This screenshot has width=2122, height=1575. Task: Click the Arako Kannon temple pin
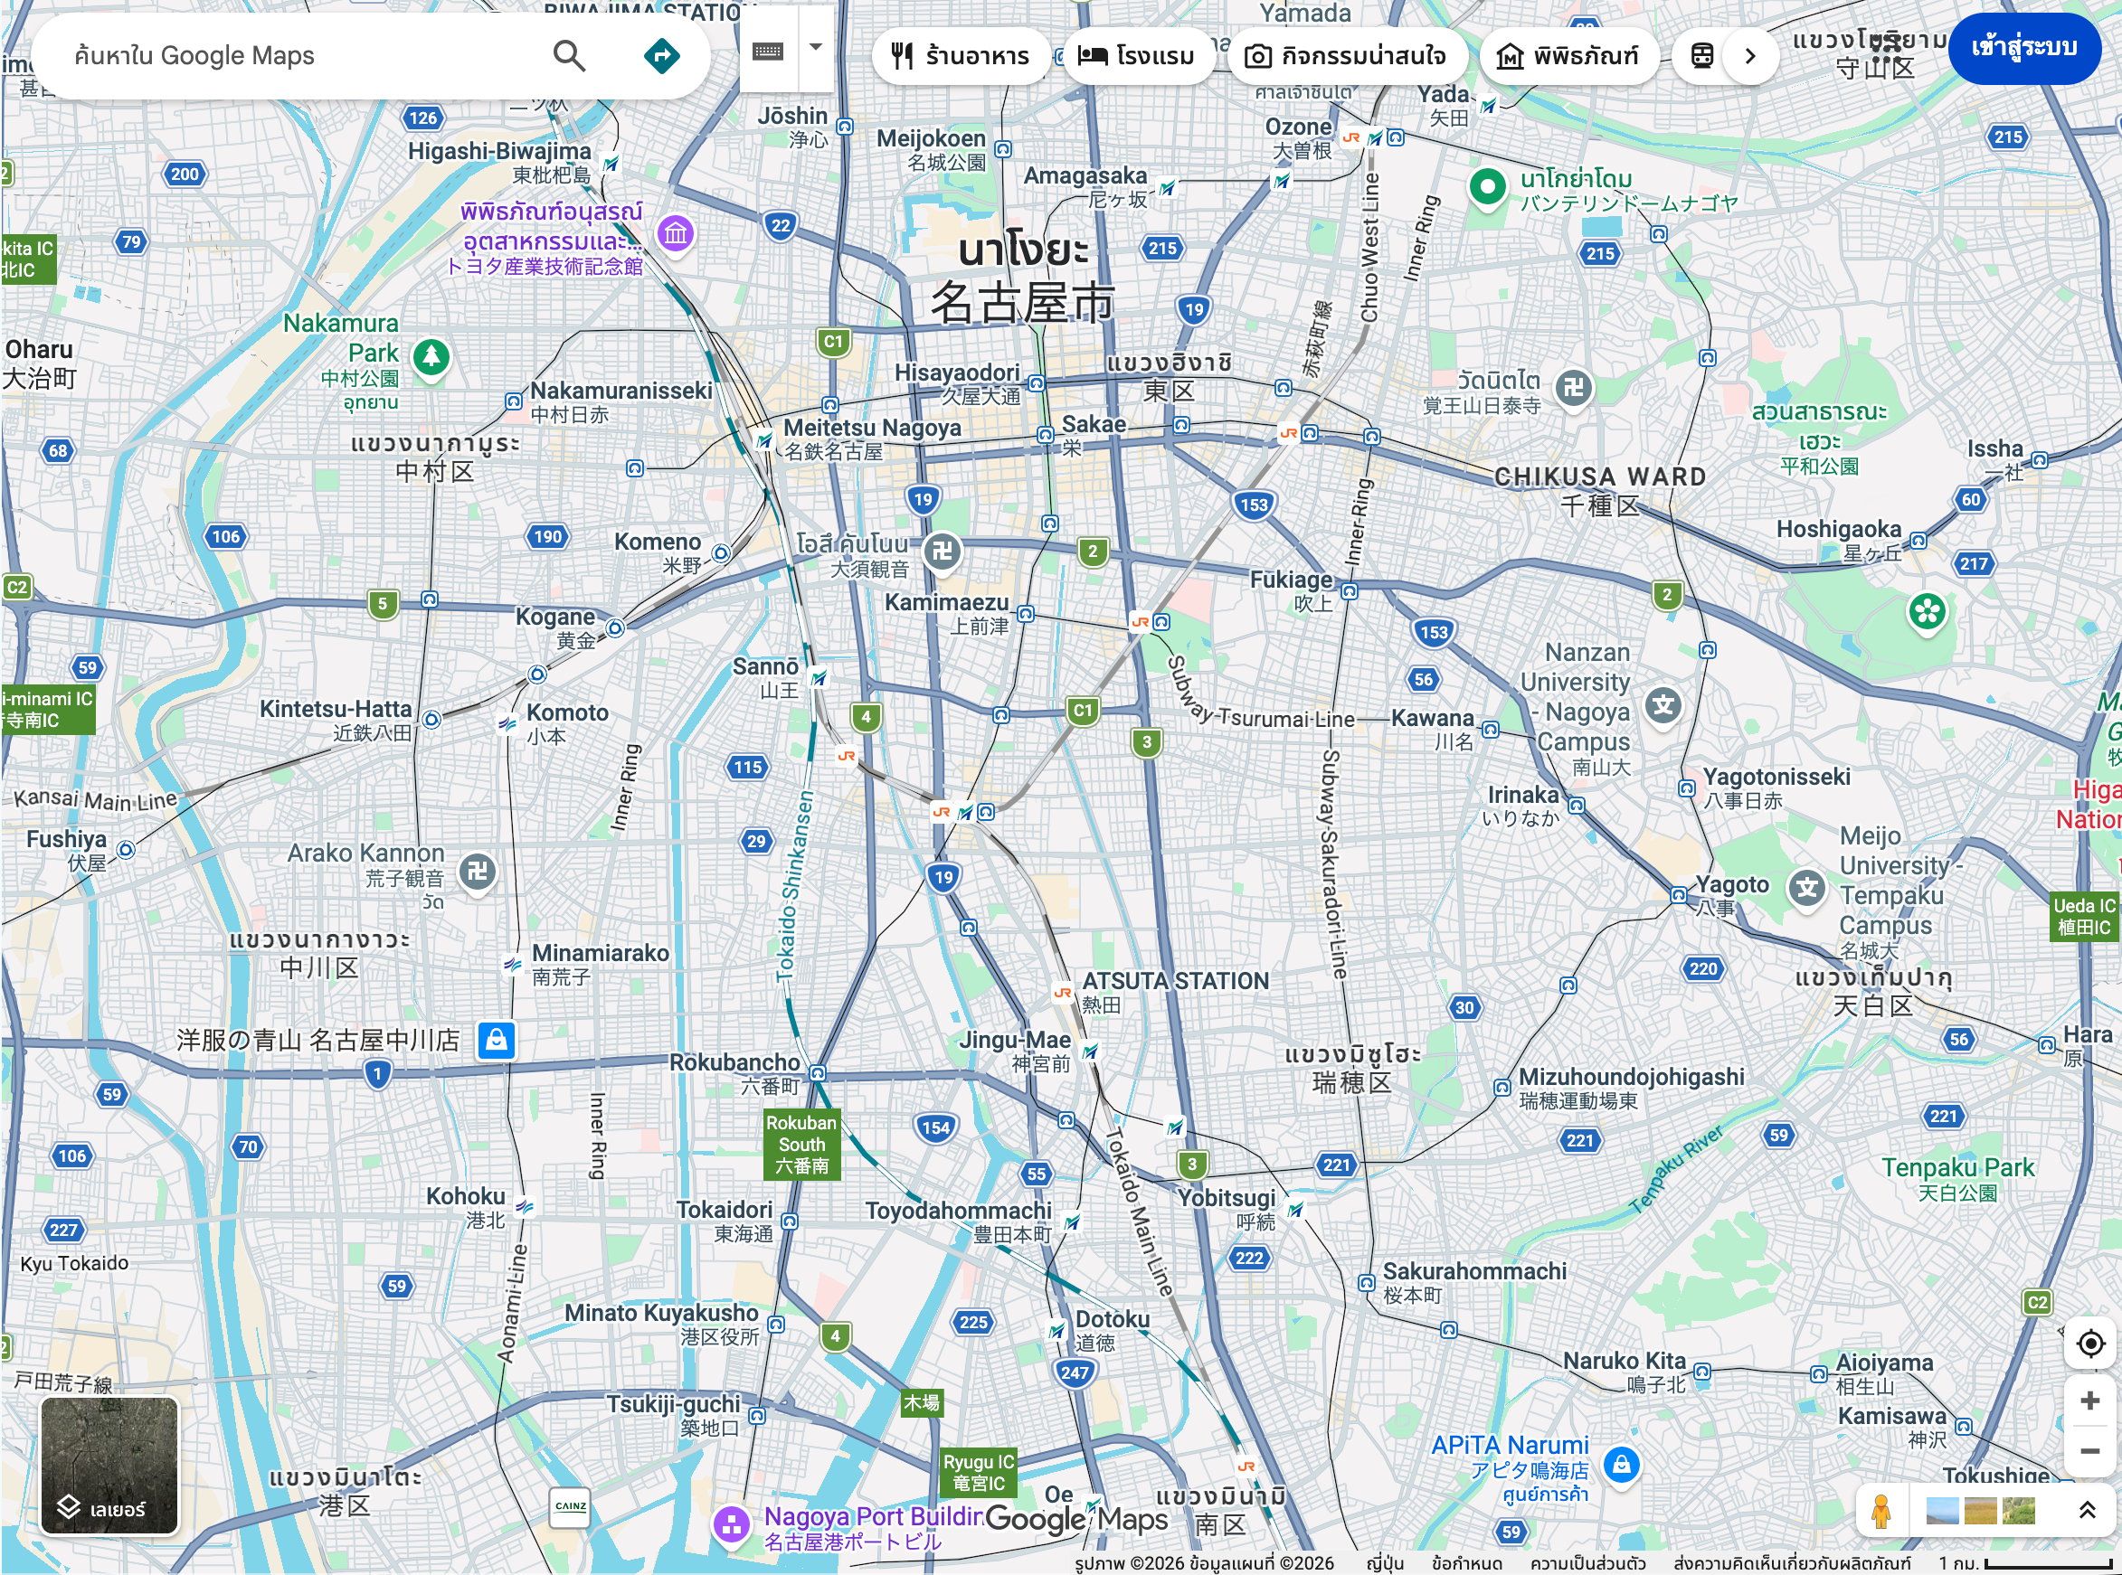click(478, 872)
